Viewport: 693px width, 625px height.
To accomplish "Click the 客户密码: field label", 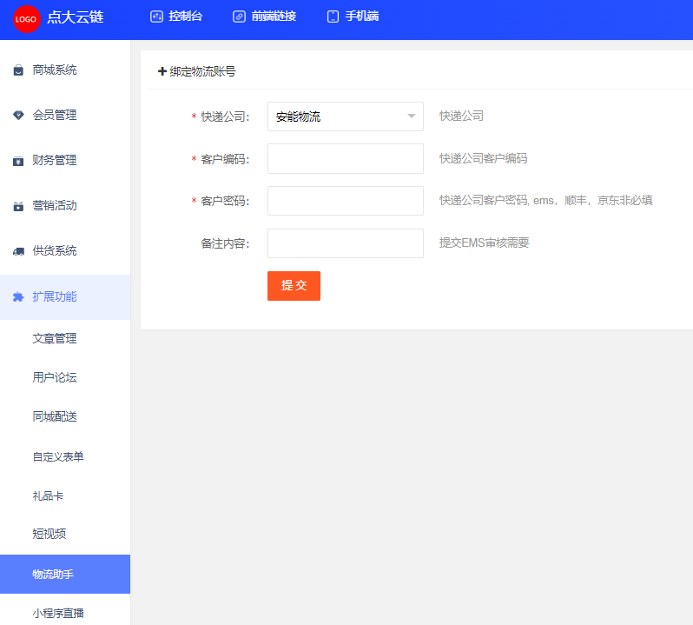I will (x=225, y=202).
